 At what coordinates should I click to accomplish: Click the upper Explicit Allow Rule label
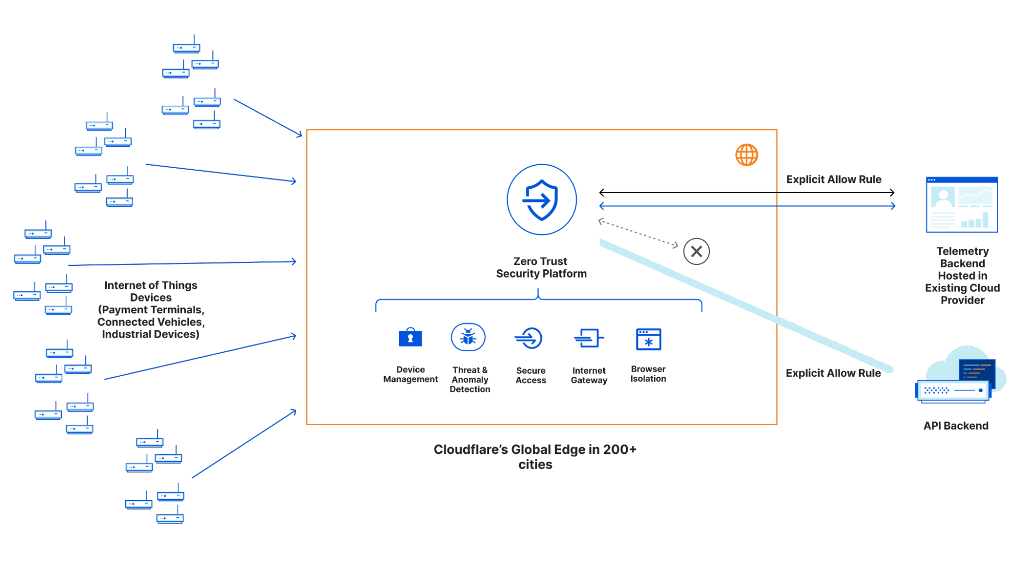(x=834, y=179)
